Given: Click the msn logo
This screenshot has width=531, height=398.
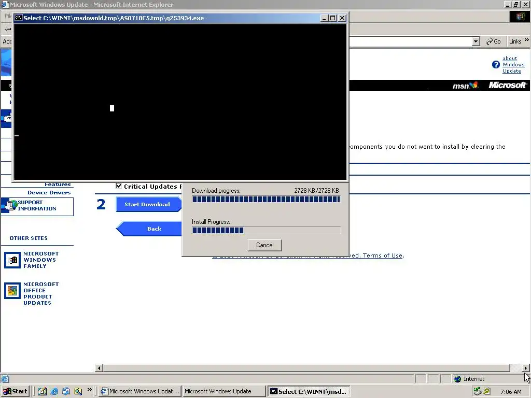Looking at the screenshot, I should (465, 86).
